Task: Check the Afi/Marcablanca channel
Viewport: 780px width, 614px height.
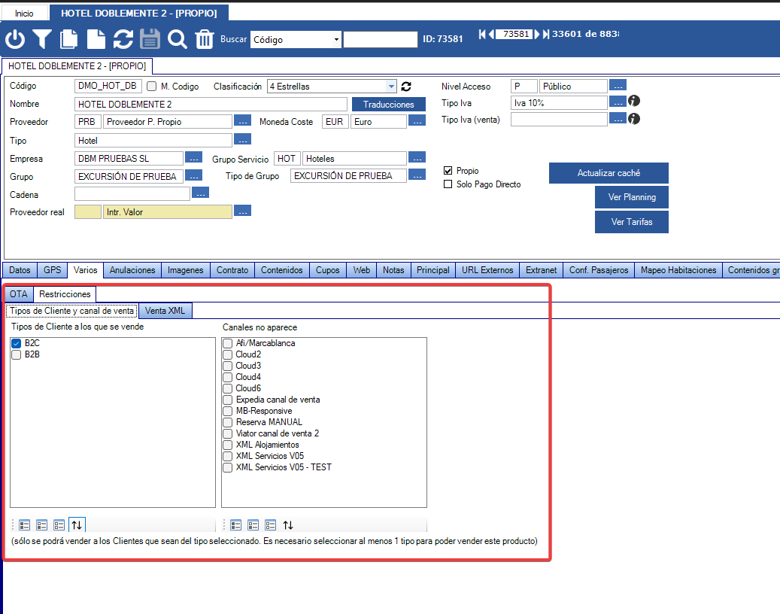Action: click(228, 343)
